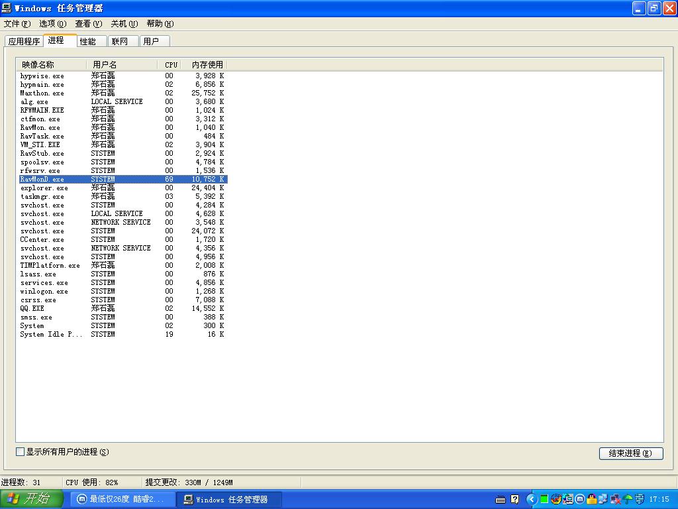The image size is (678, 509).
Task: Select the RavMon.exe process row
Action: (122, 128)
